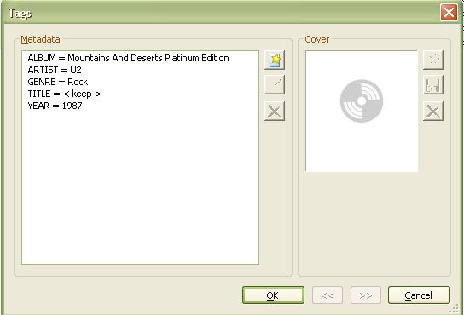Screen dimensions: 464x315
Task: Click the edit tag pencil icon
Action: click(x=275, y=85)
